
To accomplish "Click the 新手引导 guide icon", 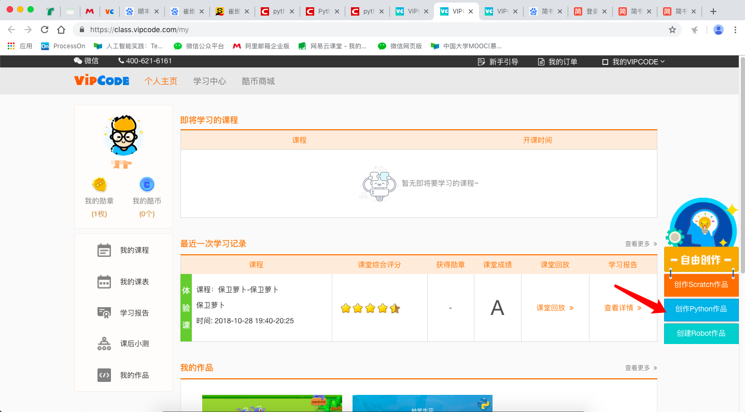I will [481, 62].
